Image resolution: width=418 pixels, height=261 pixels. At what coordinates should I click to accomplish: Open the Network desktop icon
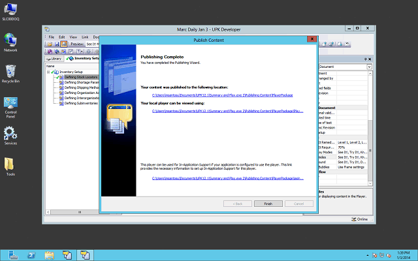pos(10,42)
